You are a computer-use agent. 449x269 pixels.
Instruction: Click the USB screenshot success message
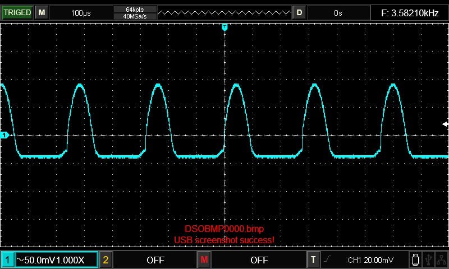(224, 240)
